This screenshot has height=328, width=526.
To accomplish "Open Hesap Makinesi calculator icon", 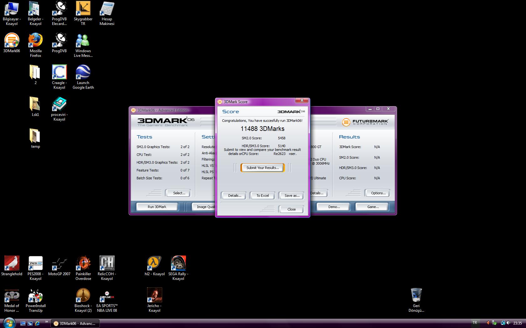I will coord(107,13).
